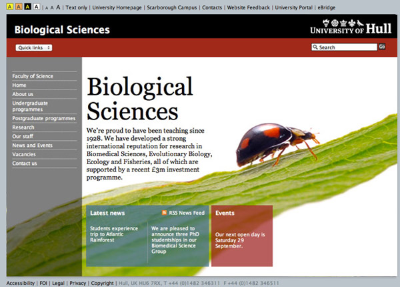400x287 pixels.
Task: Open Scarborough Campus link
Action: 172,7
